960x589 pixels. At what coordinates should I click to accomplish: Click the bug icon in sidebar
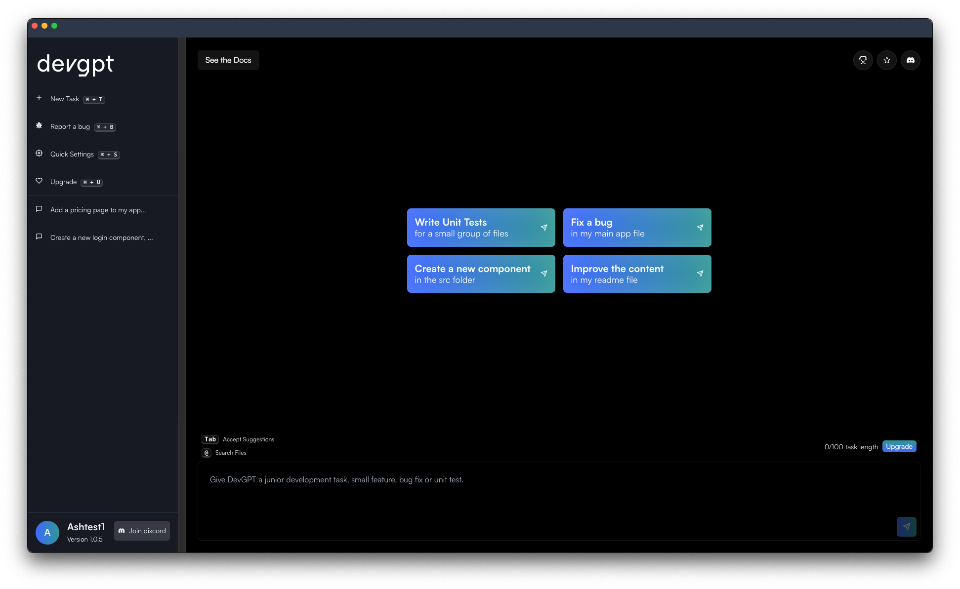[x=39, y=126]
